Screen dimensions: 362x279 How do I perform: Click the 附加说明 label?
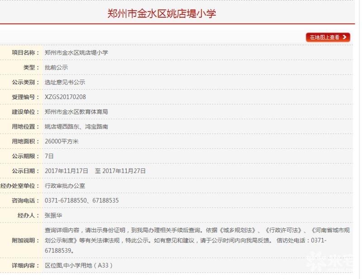coord(25,241)
